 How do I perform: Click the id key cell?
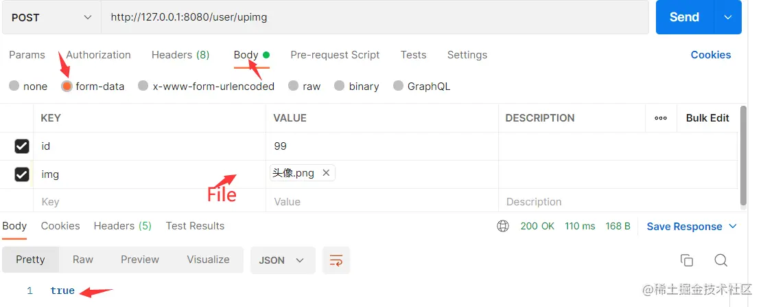pos(150,146)
